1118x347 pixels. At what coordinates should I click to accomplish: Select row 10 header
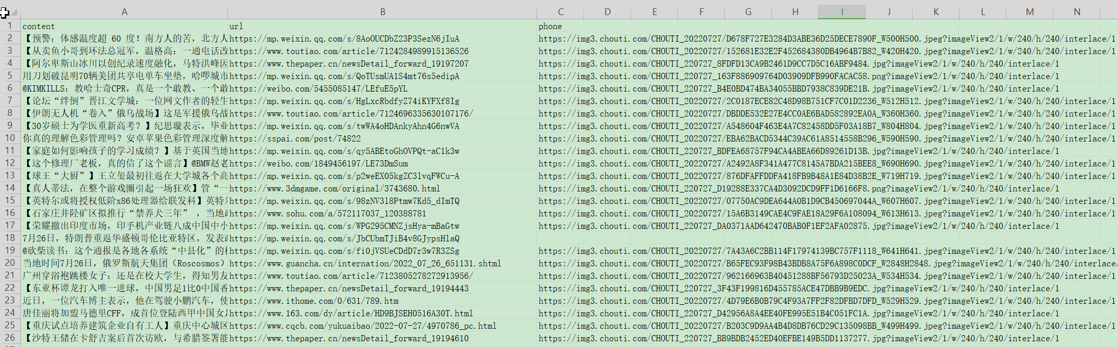(10, 138)
